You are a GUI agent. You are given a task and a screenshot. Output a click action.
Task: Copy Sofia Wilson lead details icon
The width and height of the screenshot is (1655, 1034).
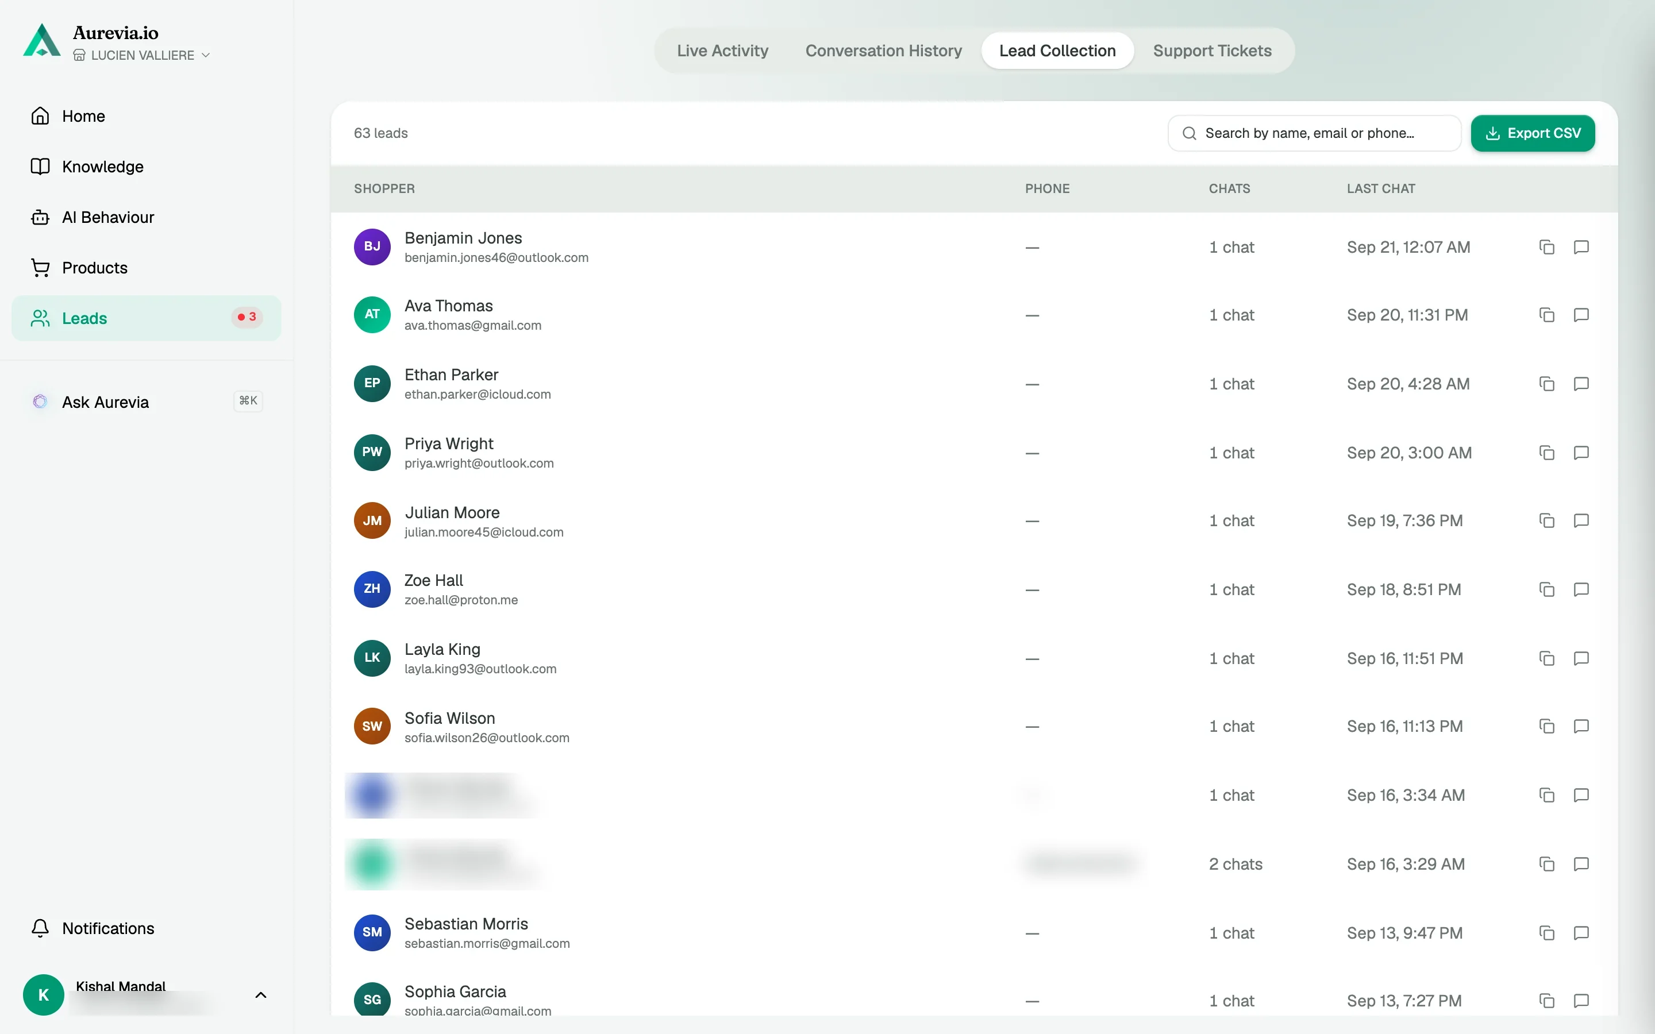(x=1546, y=726)
